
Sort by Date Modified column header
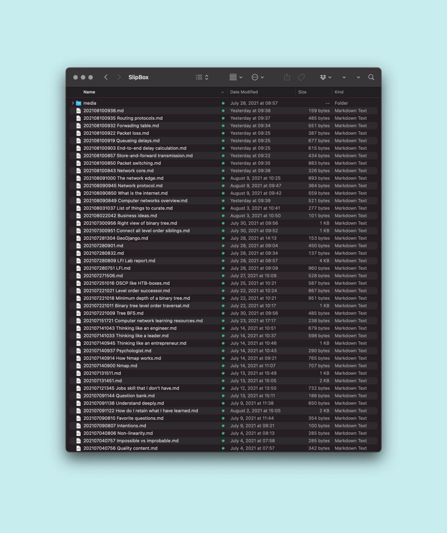click(244, 92)
